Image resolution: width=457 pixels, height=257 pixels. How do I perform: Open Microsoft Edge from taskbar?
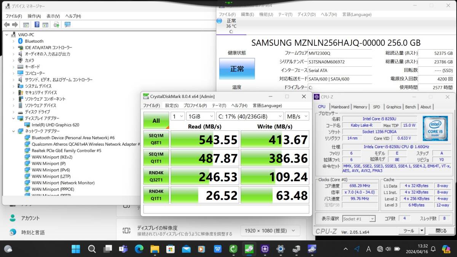[x=139, y=249]
